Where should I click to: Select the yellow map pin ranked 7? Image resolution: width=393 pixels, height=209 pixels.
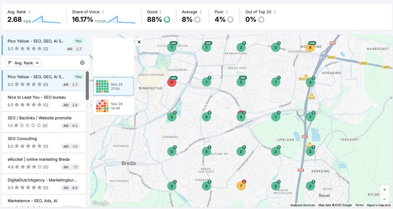[x=241, y=185]
